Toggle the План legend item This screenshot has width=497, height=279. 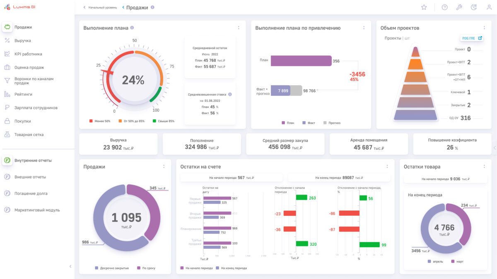[x=288, y=123]
